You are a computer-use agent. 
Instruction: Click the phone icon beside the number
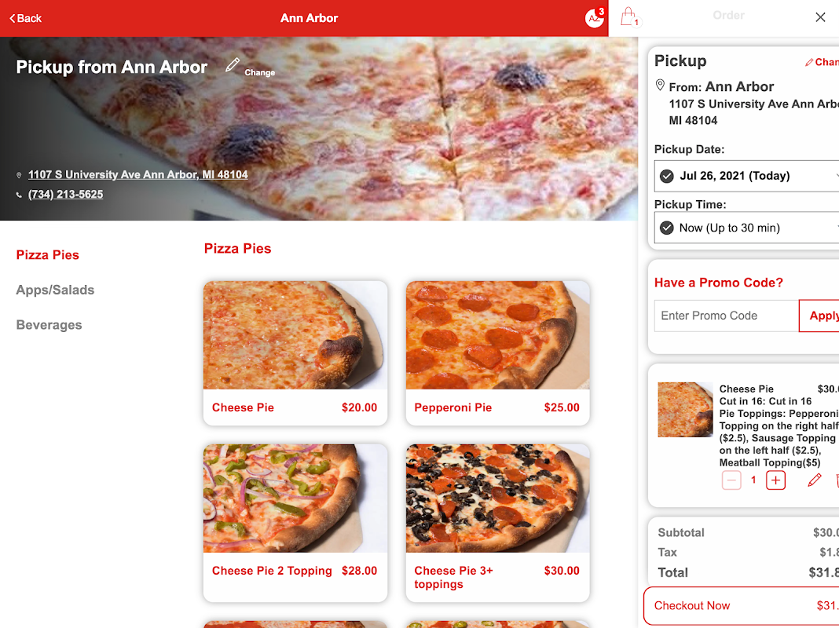tap(20, 195)
